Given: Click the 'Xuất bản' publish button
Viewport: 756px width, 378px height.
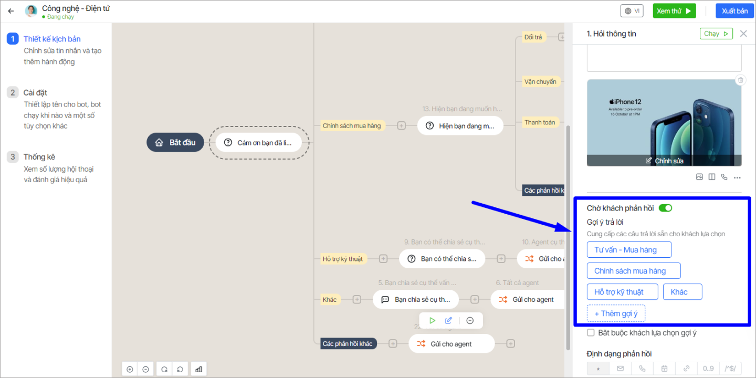Looking at the screenshot, I should tap(734, 11).
